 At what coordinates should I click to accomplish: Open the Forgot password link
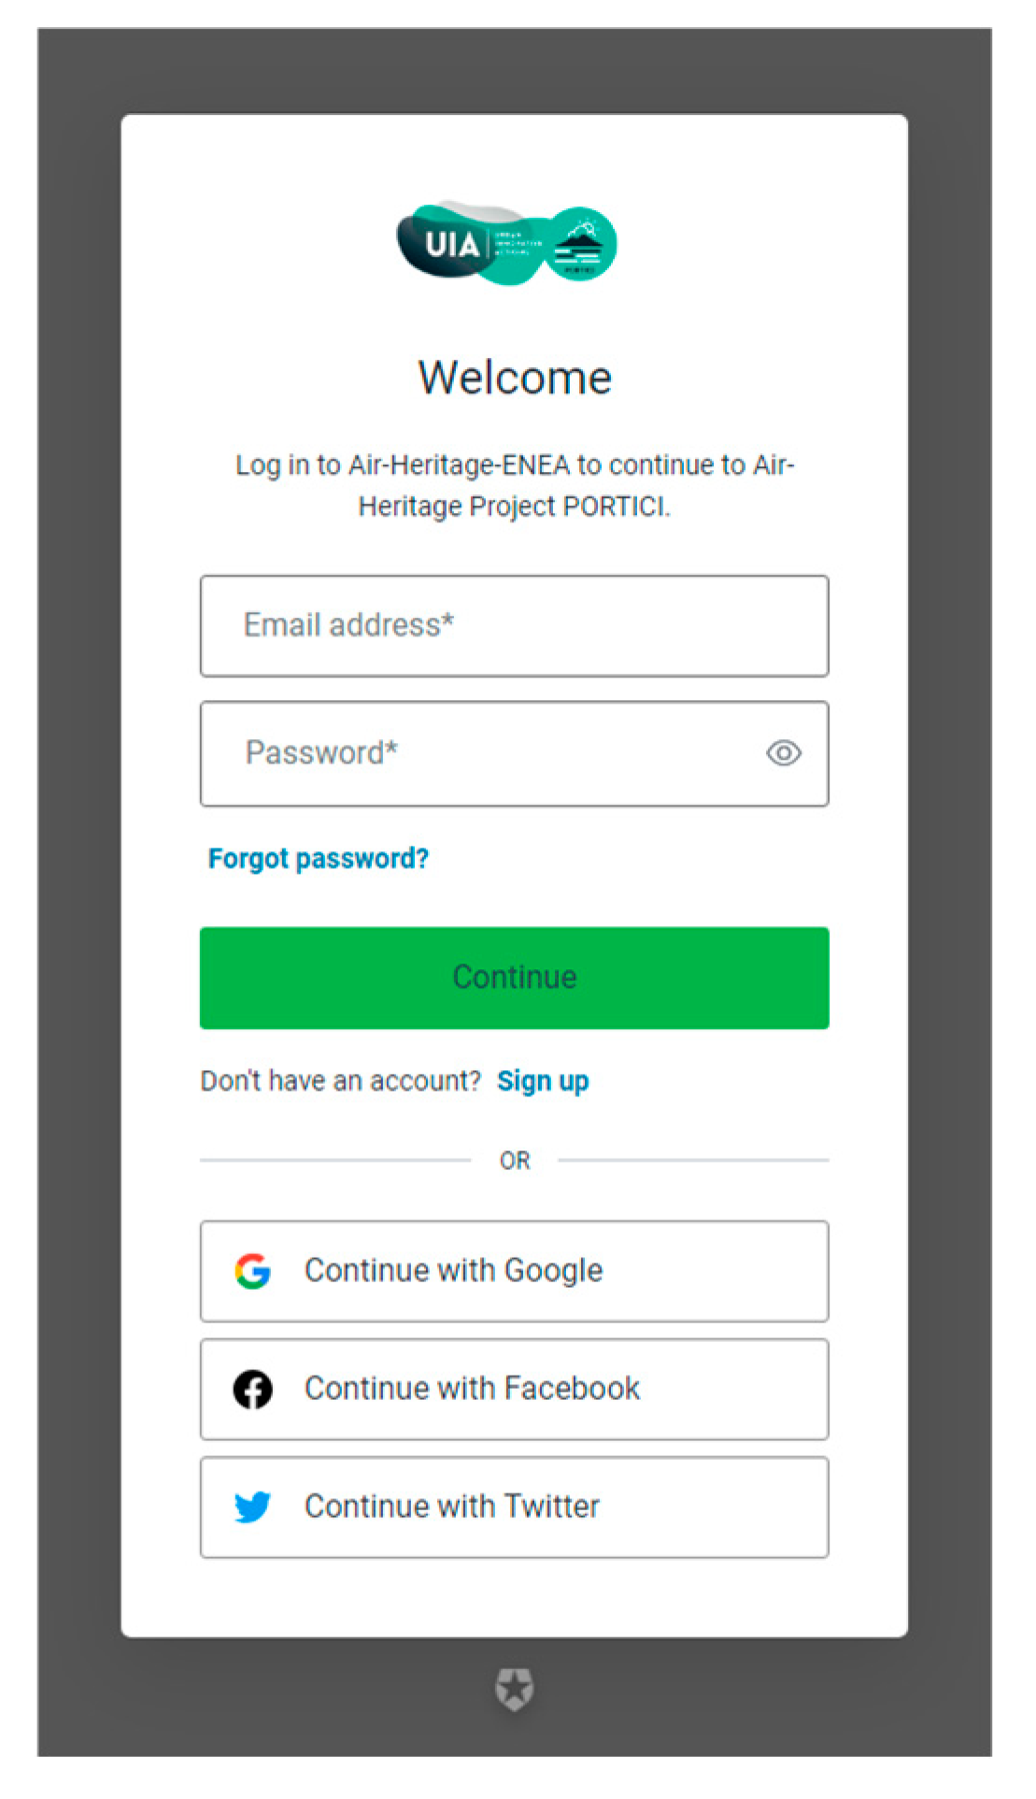pos(318,858)
